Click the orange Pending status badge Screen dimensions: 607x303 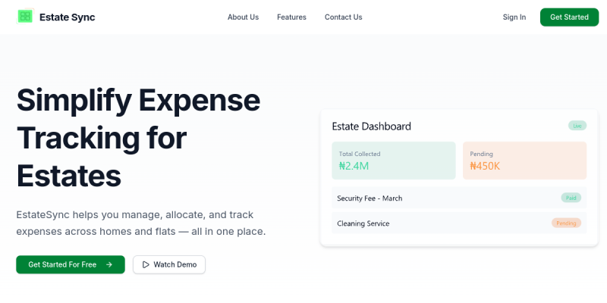point(566,223)
